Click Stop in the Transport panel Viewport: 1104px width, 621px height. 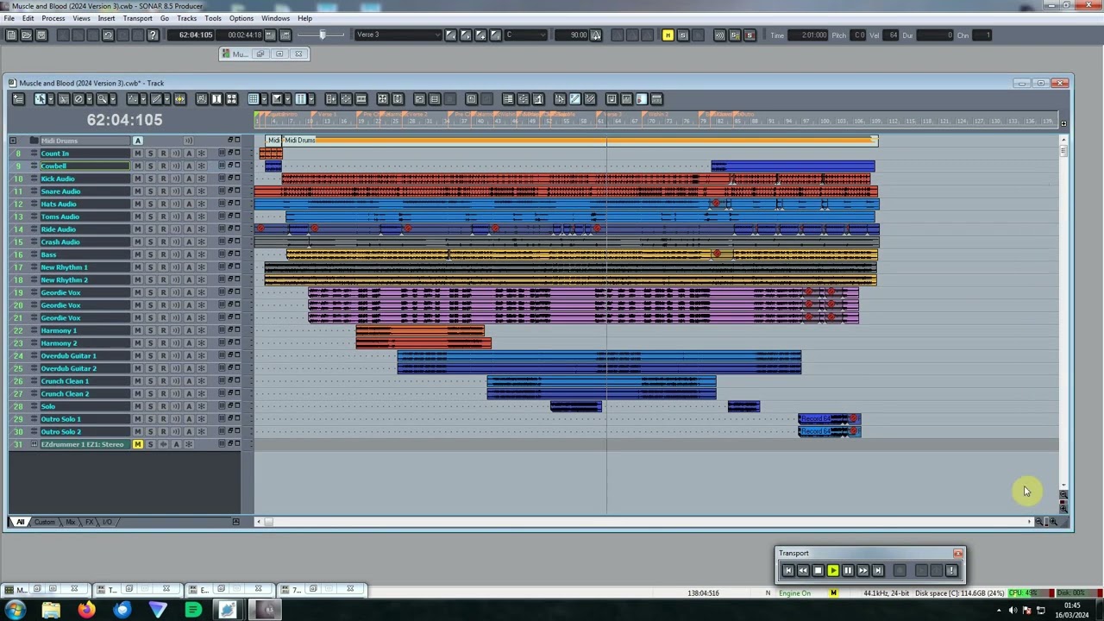coord(818,570)
